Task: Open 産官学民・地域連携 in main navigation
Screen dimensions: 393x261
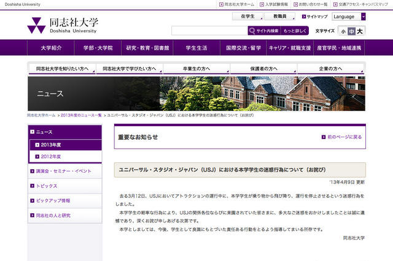Action: coord(339,48)
